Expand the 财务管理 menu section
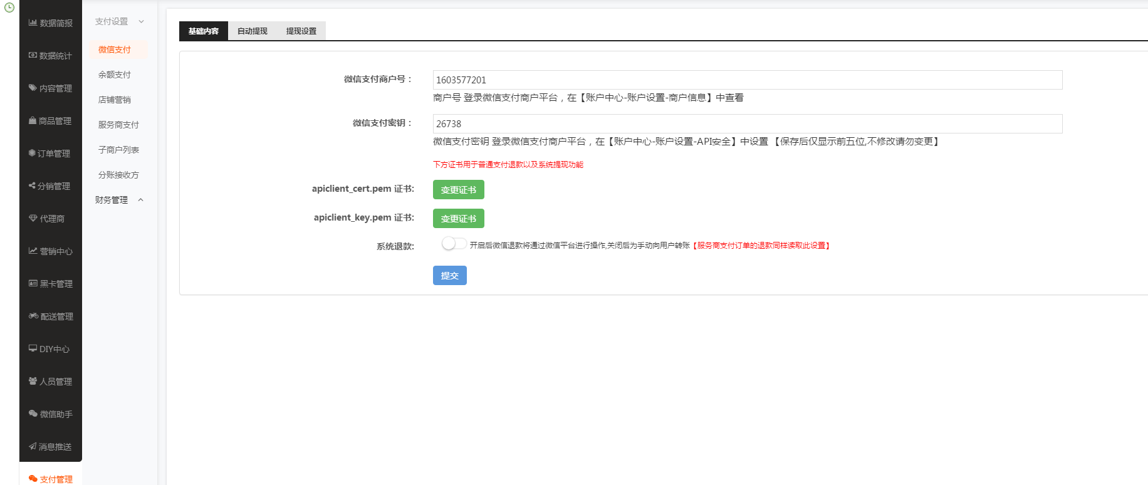Screen dimensions: 1148x485 140,200
